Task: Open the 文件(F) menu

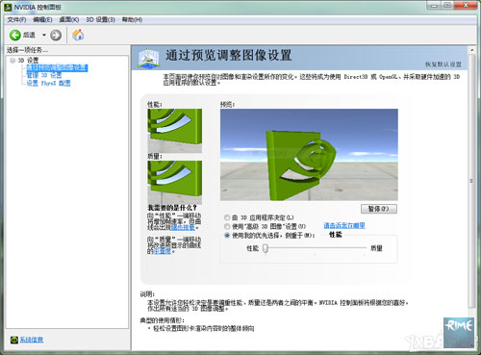Action: 16,20
